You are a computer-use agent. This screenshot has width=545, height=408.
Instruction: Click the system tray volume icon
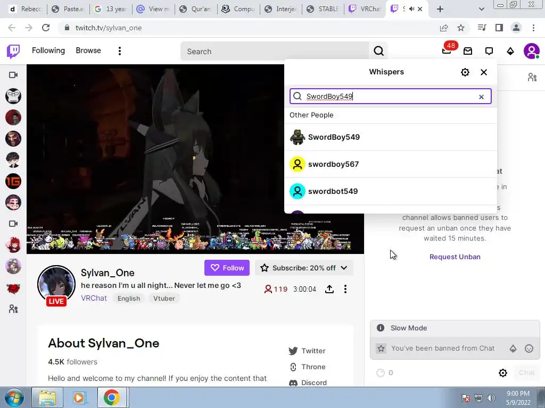[491, 398]
